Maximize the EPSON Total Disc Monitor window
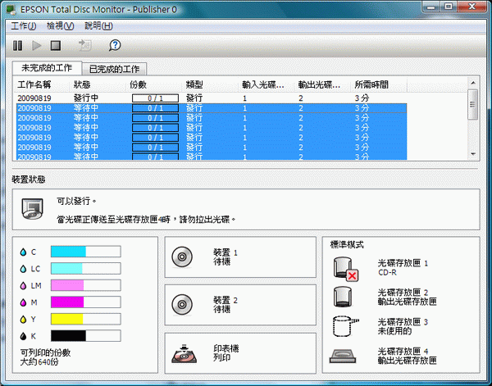 coord(449,7)
